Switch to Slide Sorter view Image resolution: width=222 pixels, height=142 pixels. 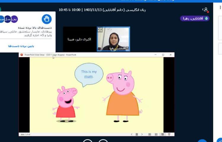pyautogui.click(x=156, y=134)
